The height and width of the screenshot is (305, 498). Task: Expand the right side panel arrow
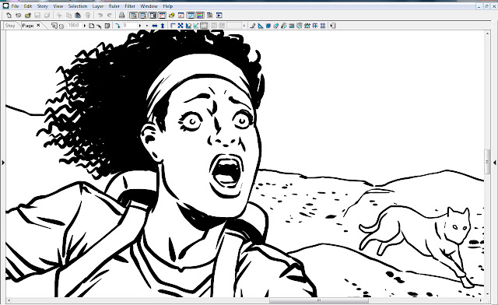coord(495,163)
